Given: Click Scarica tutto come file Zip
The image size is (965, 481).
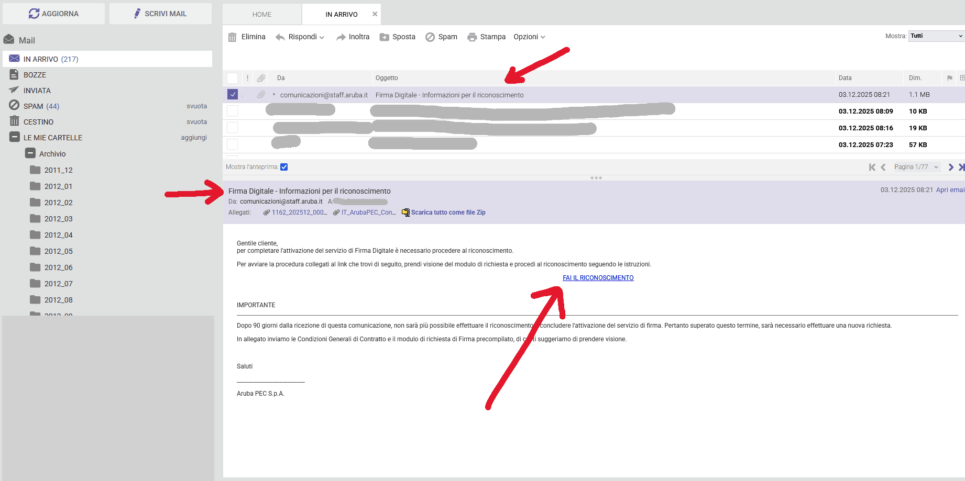Looking at the screenshot, I should 448,212.
